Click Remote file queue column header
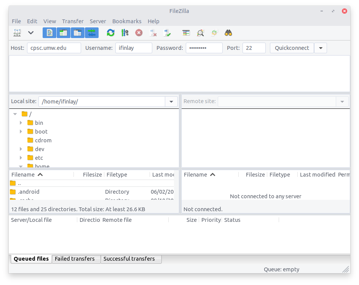The width and height of the screenshot is (359, 285). pyautogui.click(x=134, y=220)
